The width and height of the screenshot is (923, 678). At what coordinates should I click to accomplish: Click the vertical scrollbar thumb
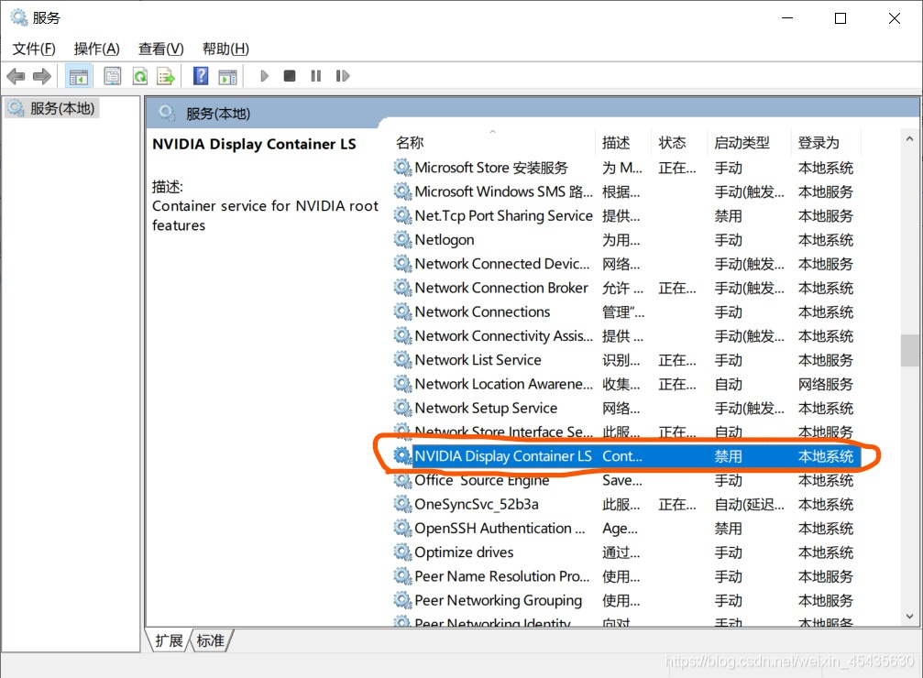pyautogui.click(x=909, y=351)
